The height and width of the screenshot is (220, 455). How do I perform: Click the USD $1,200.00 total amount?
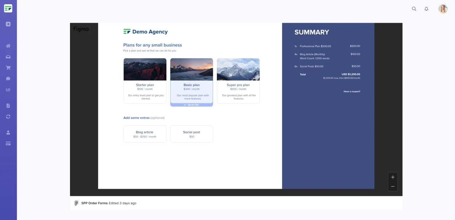[351, 74]
